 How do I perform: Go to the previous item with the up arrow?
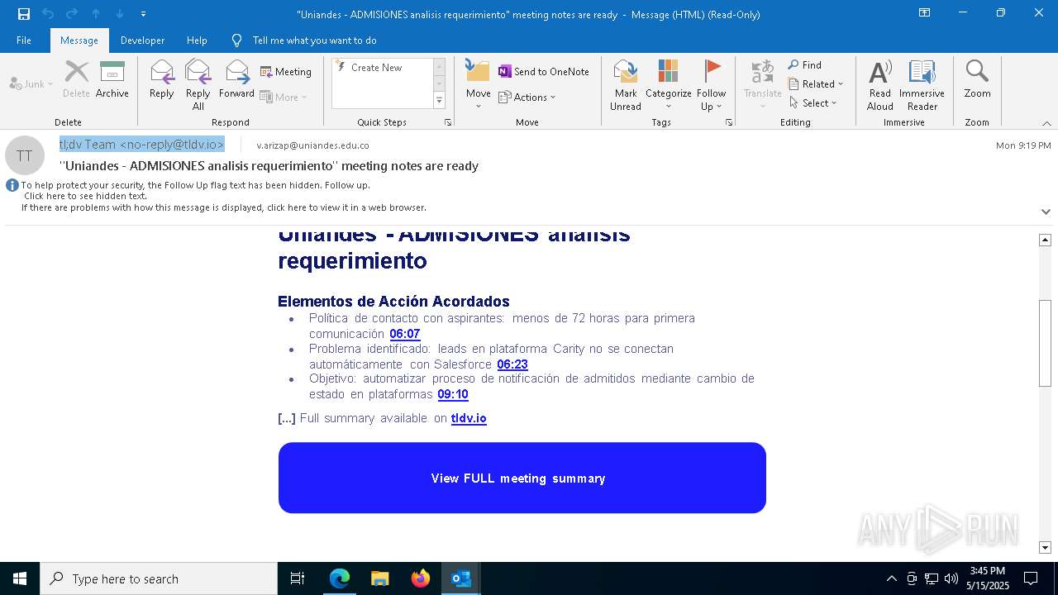pos(96,14)
